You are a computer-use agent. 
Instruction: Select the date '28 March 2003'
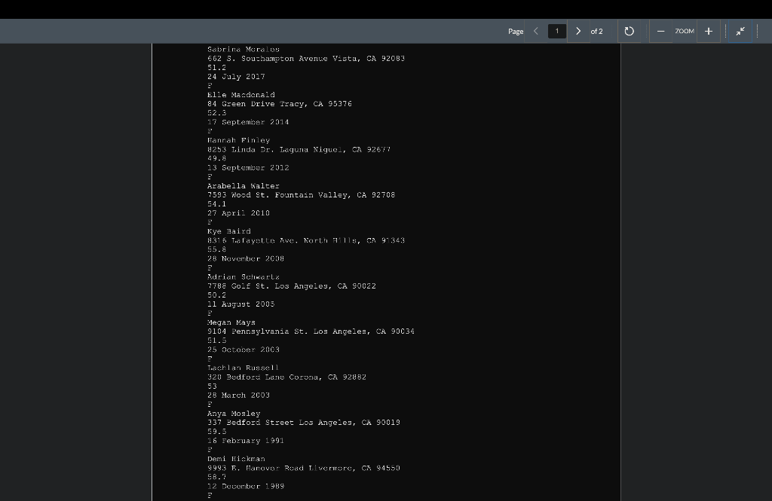(238, 396)
